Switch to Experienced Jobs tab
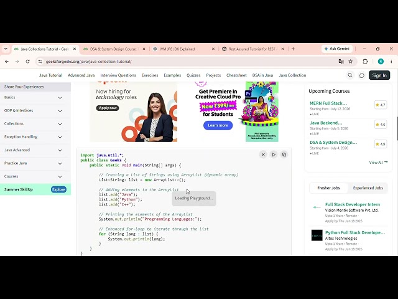Screen dimensions: 398x299 [x=368, y=188]
